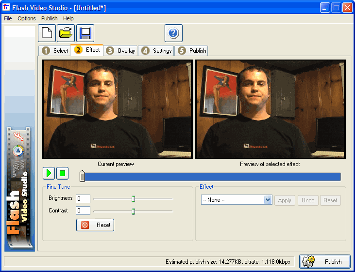Viewport: 355px width, 272px height.
Task: Click the Flash Video Studio title bar icon
Action: pos(6,7)
